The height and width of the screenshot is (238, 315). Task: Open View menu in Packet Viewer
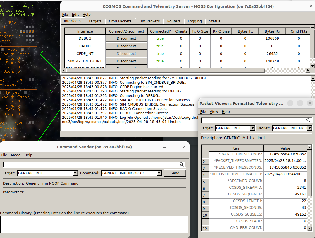(214, 112)
